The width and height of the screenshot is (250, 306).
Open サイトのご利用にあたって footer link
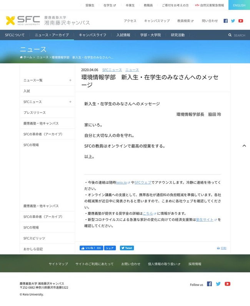[95, 264]
